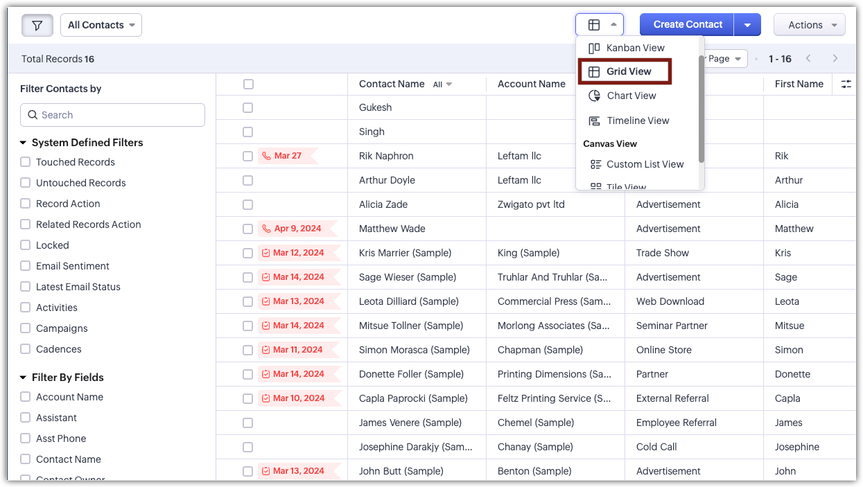Go to next page arrow
The image size is (863, 487).
pyautogui.click(x=835, y=59)
